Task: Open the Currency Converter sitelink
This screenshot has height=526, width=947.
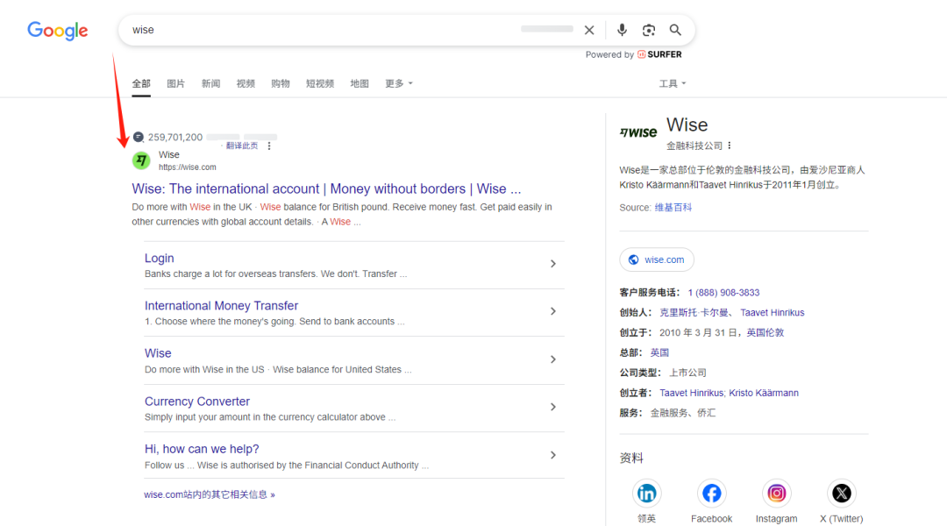Action: click(197, 402)
